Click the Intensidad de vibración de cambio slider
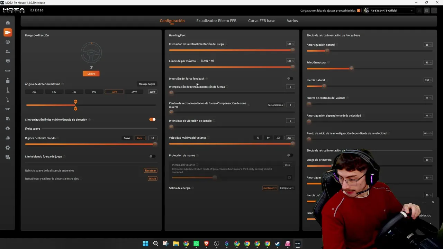Viewport: 443px width, 249px height. point(232,127)
